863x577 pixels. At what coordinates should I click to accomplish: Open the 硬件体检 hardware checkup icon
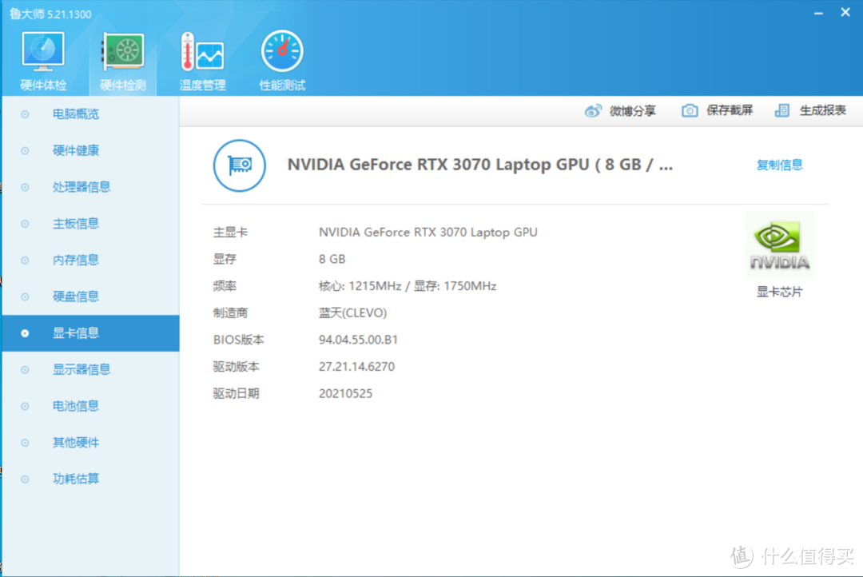coord(43,53)
